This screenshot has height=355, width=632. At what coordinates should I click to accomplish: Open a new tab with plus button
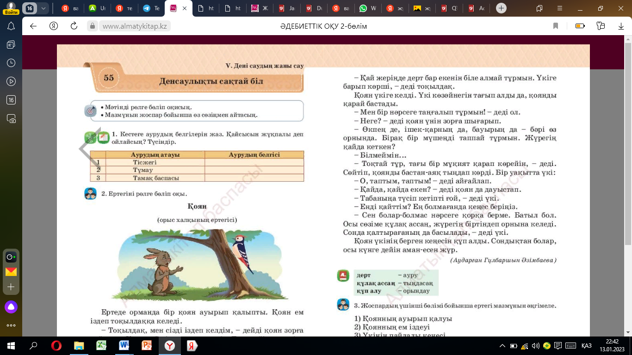(501, 8)
